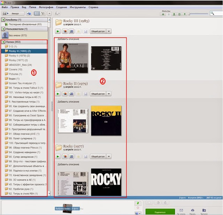Send photos by email envelope icon
The image size is (223, 215).
181,210
